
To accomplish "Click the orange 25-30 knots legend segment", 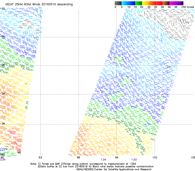I will click(152, 3).
